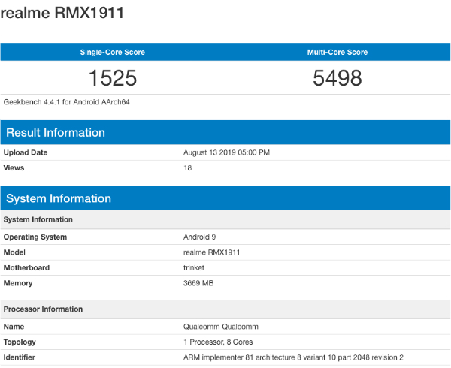The width and height of the screenshot is (451, 368).
Task: Select the Processor Information subheader
Action: point(43,309)
